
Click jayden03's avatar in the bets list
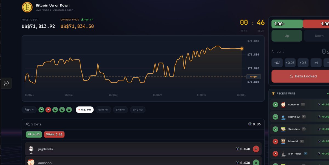(31, 149)
